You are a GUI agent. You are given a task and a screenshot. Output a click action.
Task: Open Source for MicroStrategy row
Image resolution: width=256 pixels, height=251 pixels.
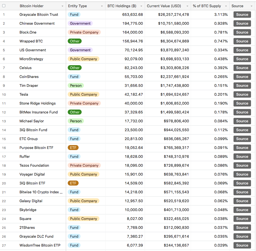(x=242, y=59)
